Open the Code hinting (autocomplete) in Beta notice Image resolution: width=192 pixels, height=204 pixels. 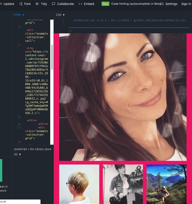coord(136,4)
